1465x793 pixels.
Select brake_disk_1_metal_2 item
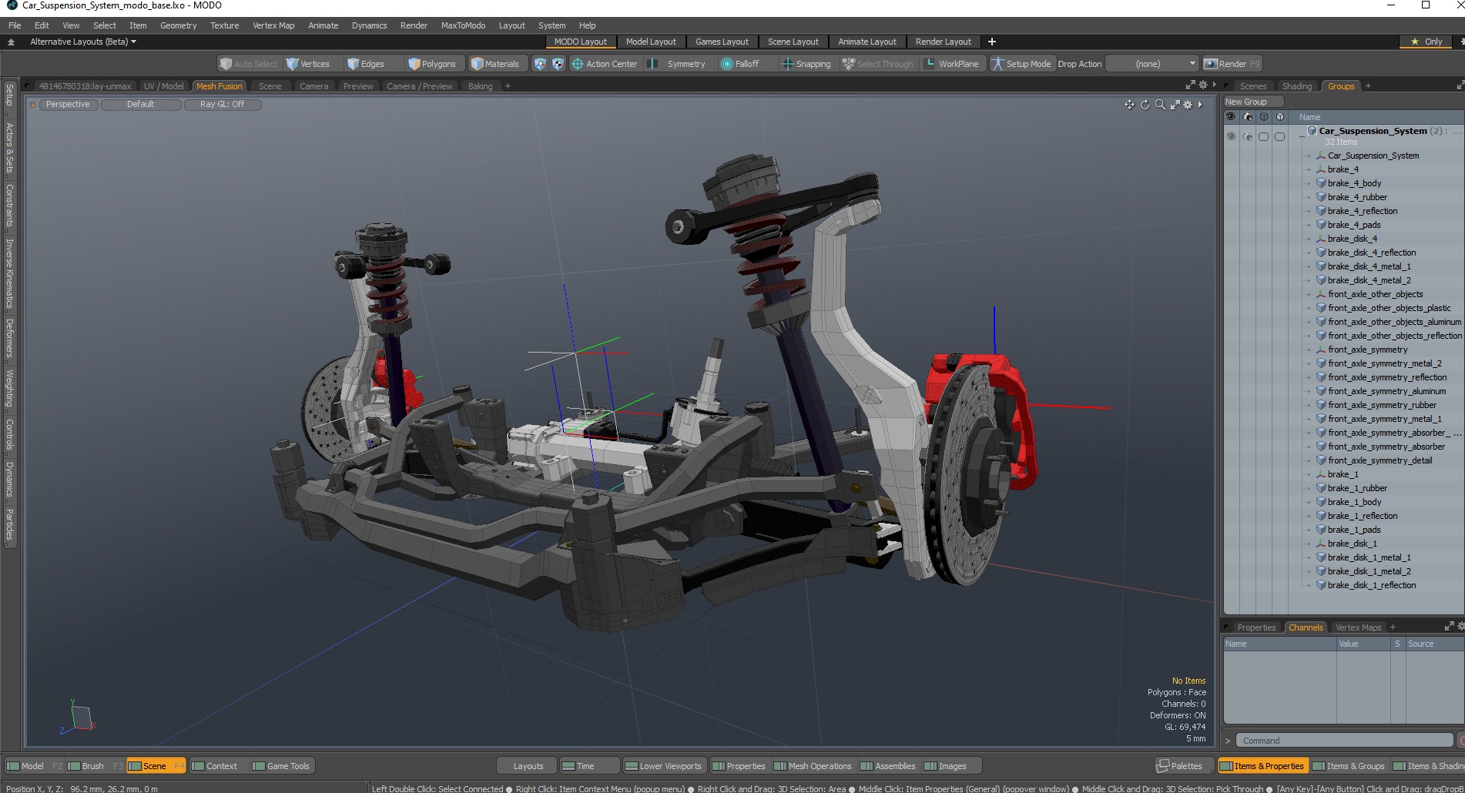coord(1369,571)
